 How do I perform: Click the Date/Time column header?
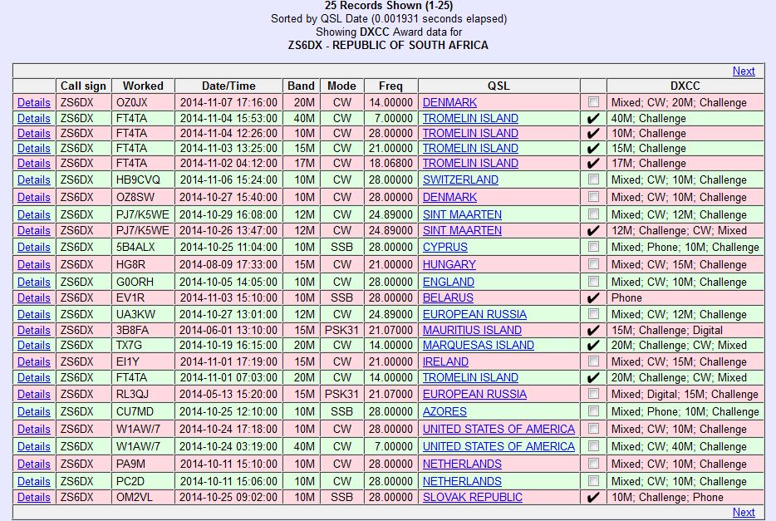click(228, 86)
